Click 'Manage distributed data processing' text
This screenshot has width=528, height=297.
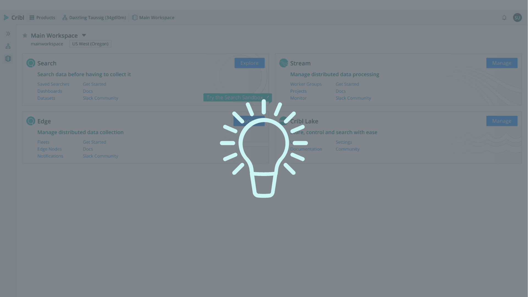[x=335, y=74]
